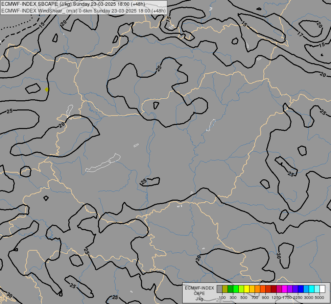Select the olive legend swatch left of 100
This screenshot has height=304, width=331.
coord(225,289)
